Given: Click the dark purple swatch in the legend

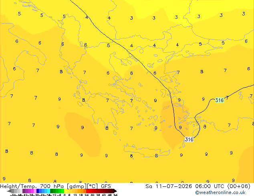Looking at the screenshot, I should (24, 191).
